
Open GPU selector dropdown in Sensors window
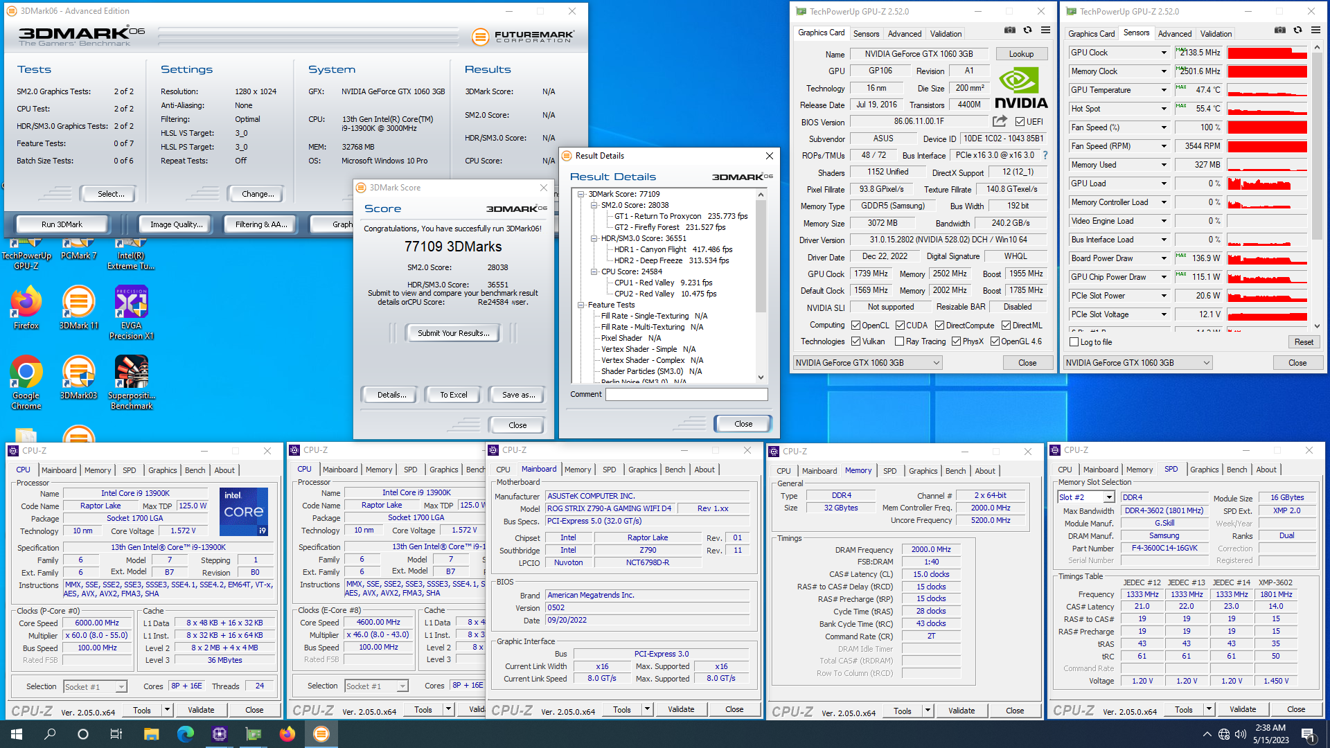click(x=1138, y=363)
